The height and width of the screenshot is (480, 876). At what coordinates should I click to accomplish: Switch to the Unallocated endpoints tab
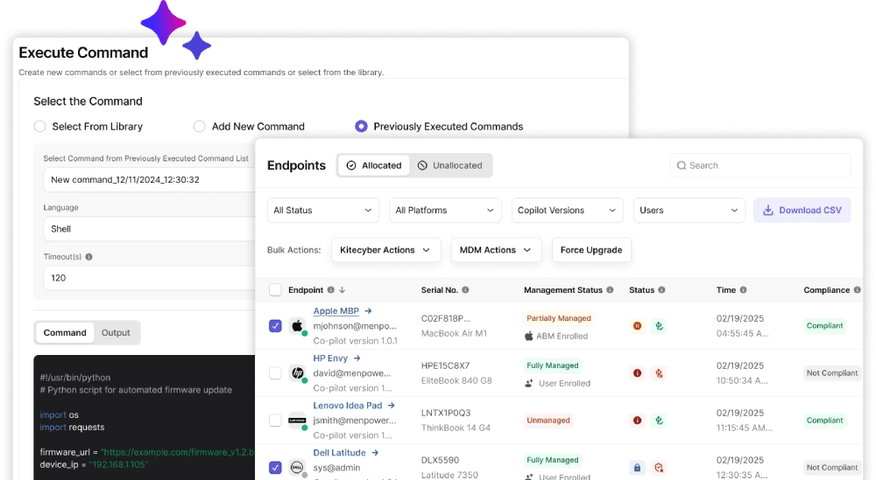(x=449, y=165)
